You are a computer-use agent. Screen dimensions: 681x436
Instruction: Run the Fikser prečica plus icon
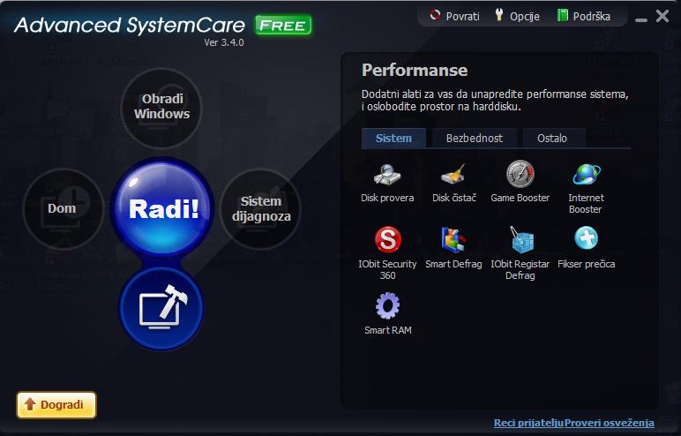point(587,238)
